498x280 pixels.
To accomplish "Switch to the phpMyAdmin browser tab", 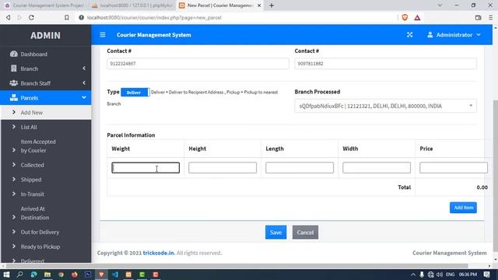I will 132,5.
